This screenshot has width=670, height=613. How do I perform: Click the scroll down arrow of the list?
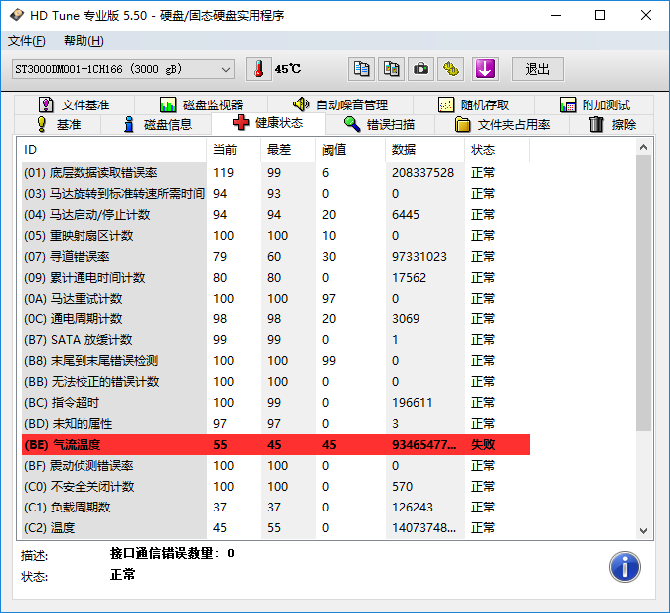point(643,530)
